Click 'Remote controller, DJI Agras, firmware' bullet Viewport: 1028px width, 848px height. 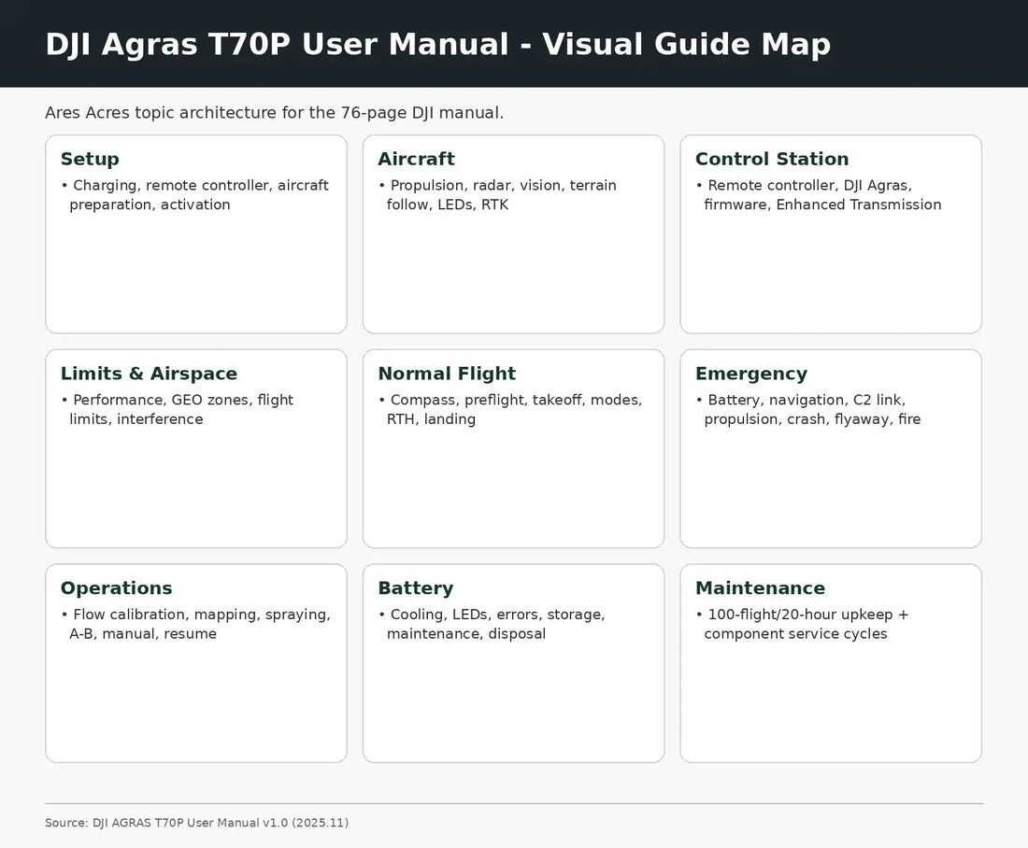point(819,194)
